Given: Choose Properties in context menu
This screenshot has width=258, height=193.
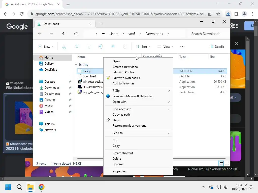Looking at the screenshot, I should click(138, 171).
